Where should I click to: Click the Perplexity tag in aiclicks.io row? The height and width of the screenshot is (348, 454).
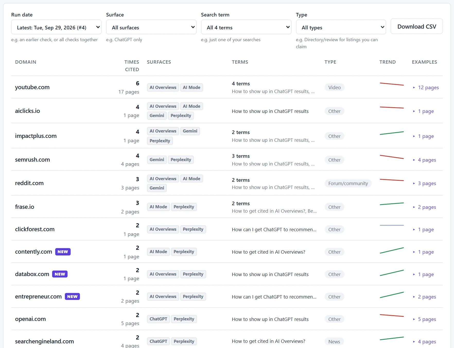click(x=181, y=116)
